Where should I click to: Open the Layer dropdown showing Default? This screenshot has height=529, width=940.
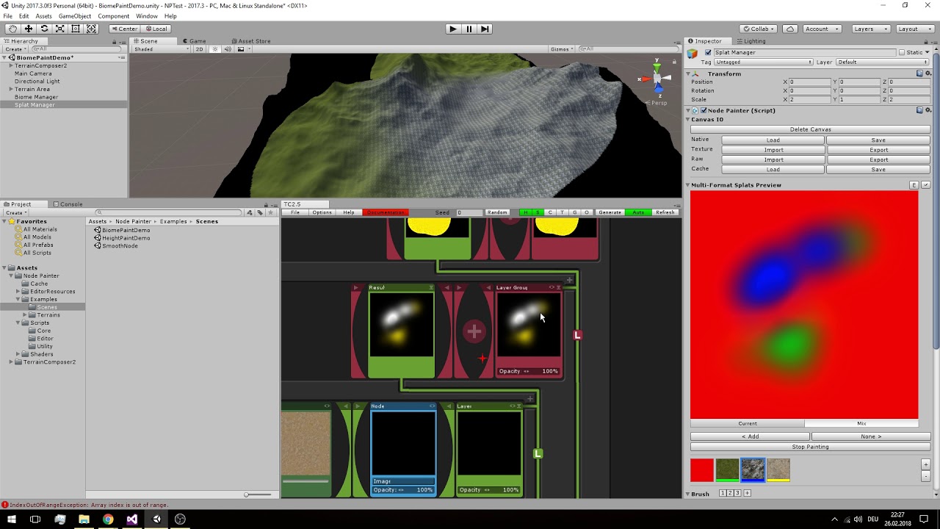pyautogui.click(x=883, y=62)
